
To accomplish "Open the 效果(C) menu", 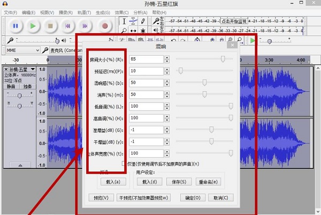I will (122, 12).
